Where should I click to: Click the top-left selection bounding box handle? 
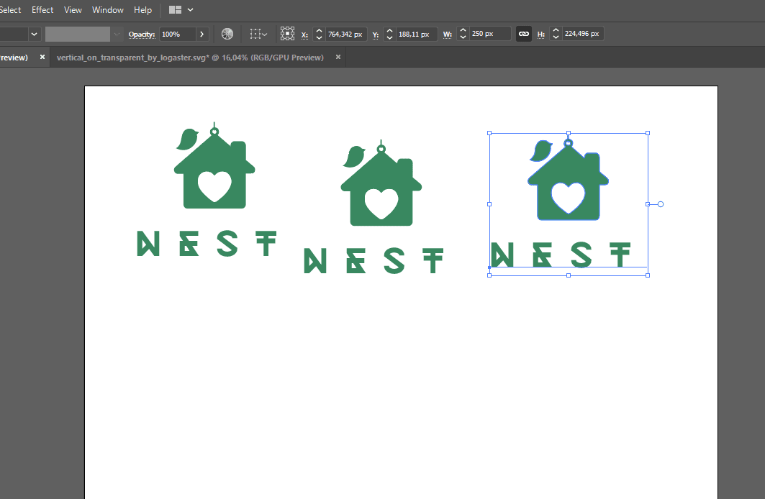click(x=489, y=133)
